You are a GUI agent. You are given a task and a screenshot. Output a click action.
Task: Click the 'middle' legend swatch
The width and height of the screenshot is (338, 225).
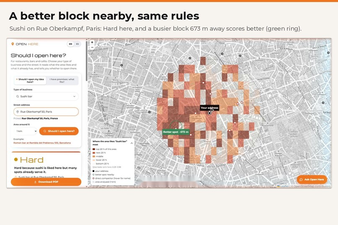94,157
